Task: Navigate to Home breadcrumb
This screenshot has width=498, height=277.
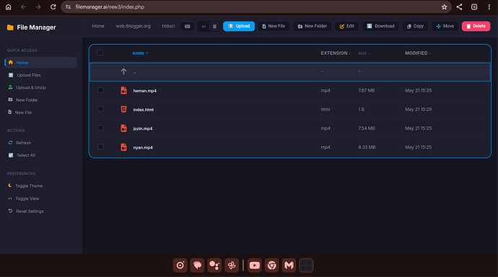Action: 98,26
